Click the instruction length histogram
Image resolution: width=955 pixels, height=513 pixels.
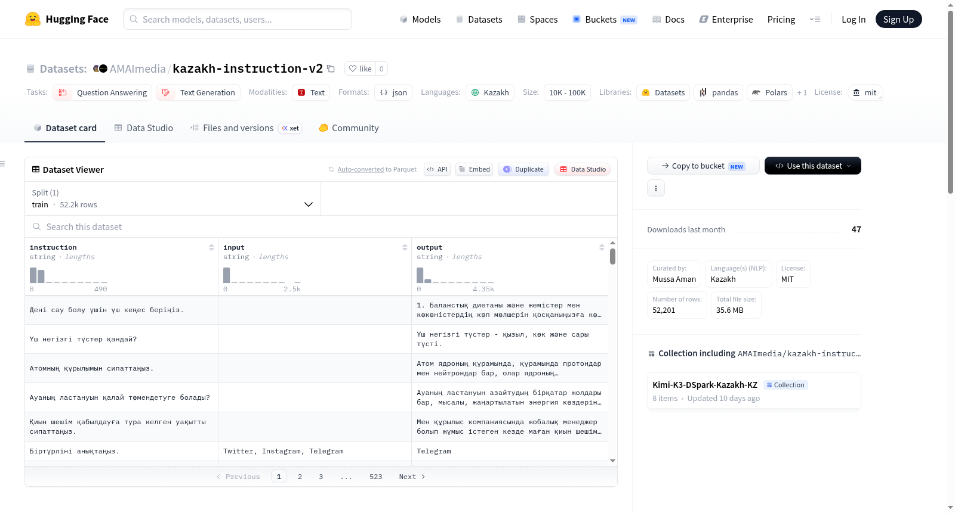tap(68, 275)
